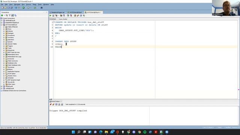The image size is (240, 135).
Task: Click the save icon in Script Output toolbar
Action: [x=56, y=104]
